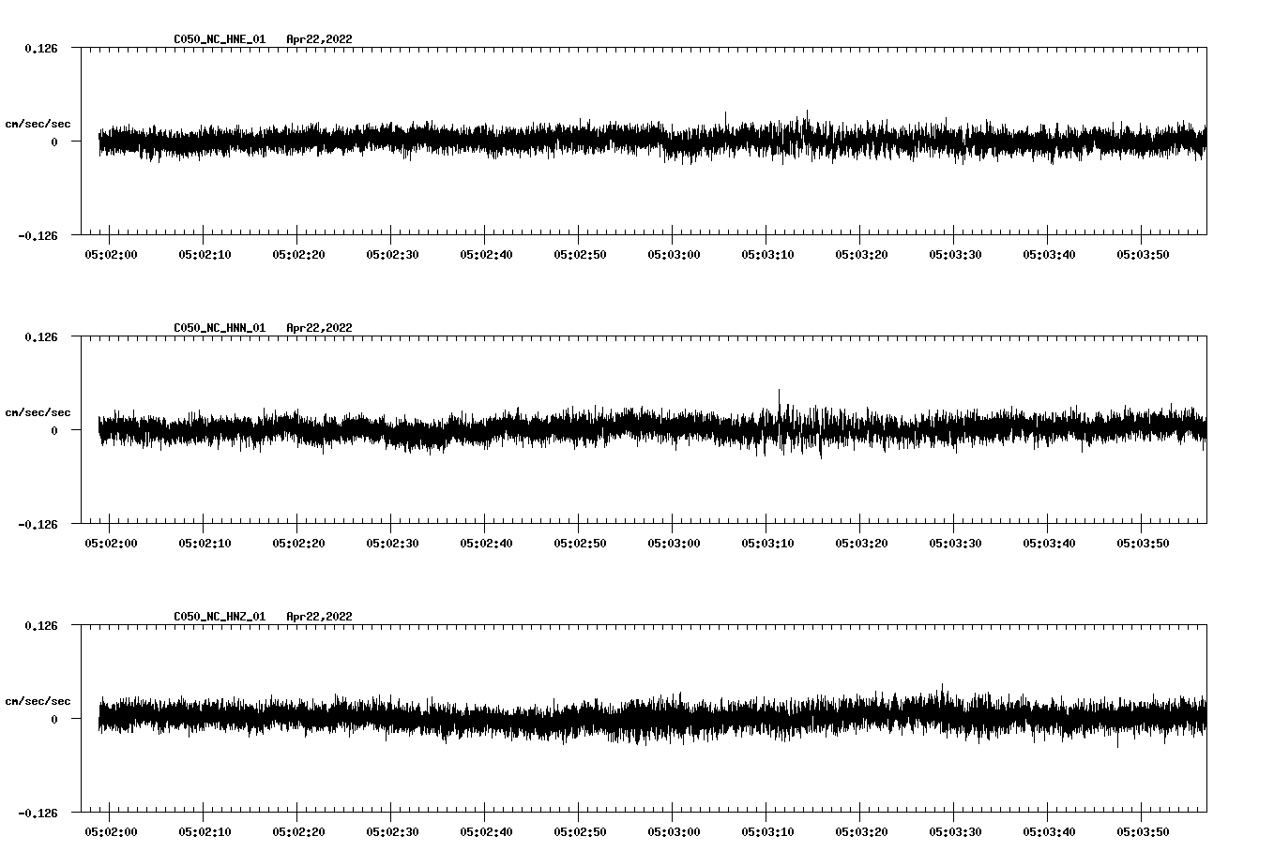
Task: Click the 0.126 upper limit on the HNN axis
Action: 41,336
